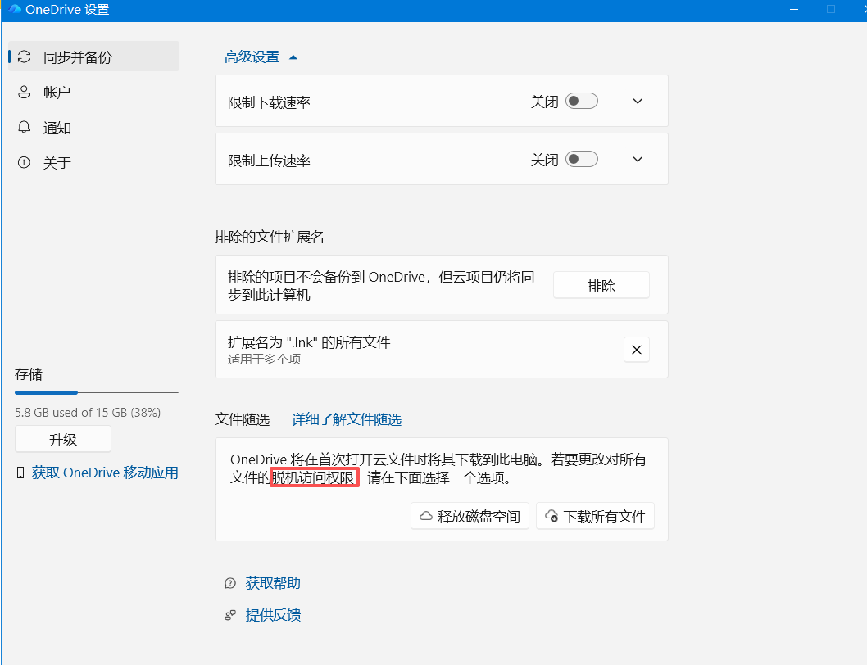
Task: Click the 排除 button
Action: (x=601, y=285)
